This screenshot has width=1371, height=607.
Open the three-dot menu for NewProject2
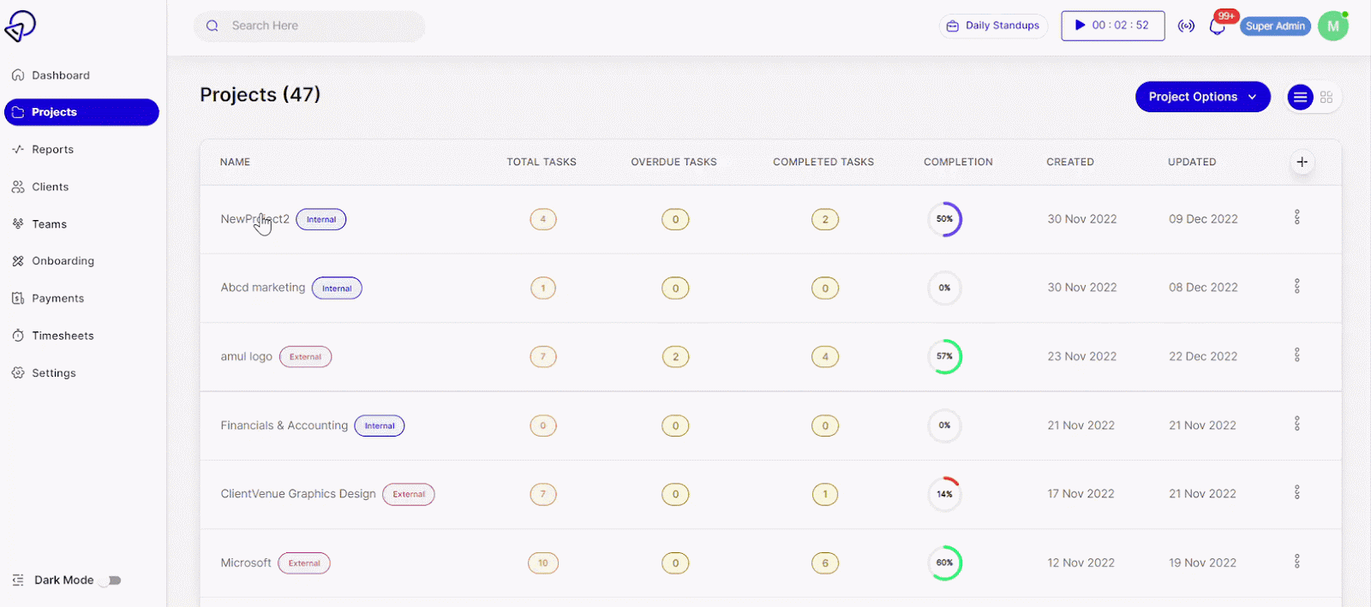1296,217
